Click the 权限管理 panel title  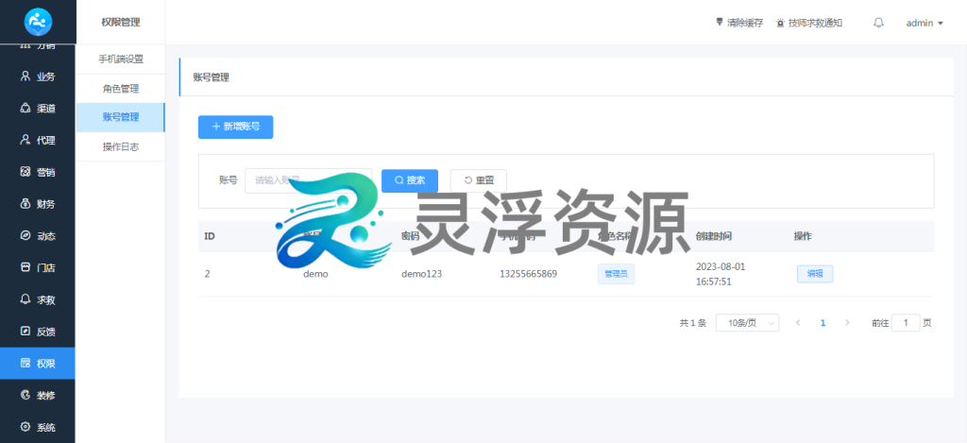(121, 23)
